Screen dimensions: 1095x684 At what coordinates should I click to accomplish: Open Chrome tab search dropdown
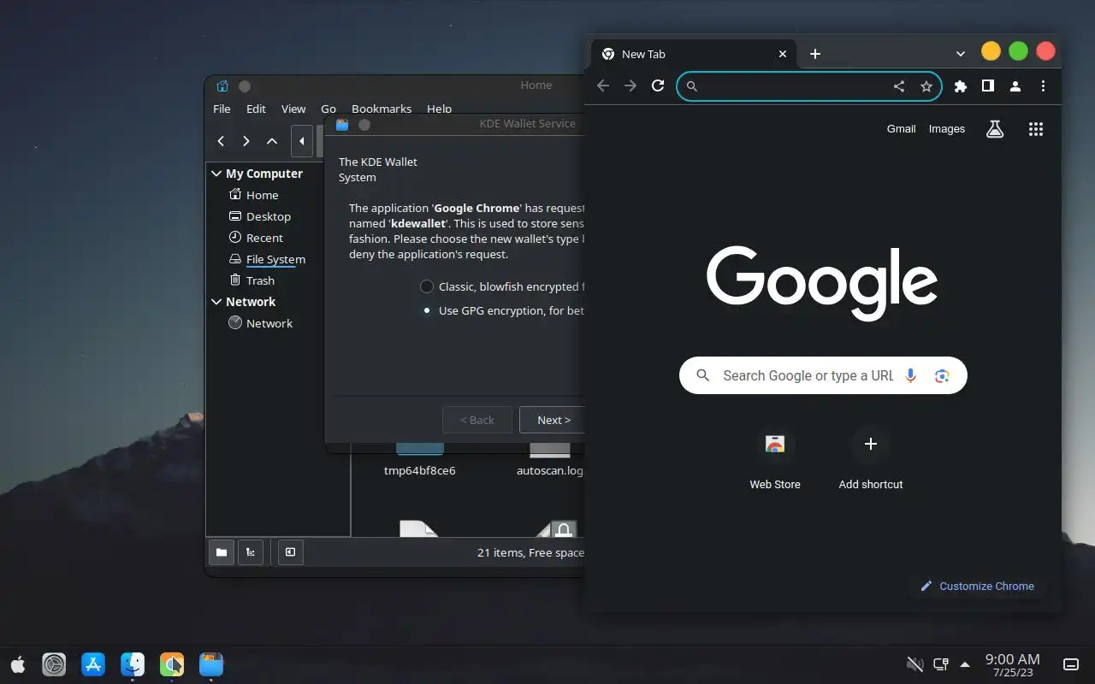pyautogui.click(x=961, y=54)
